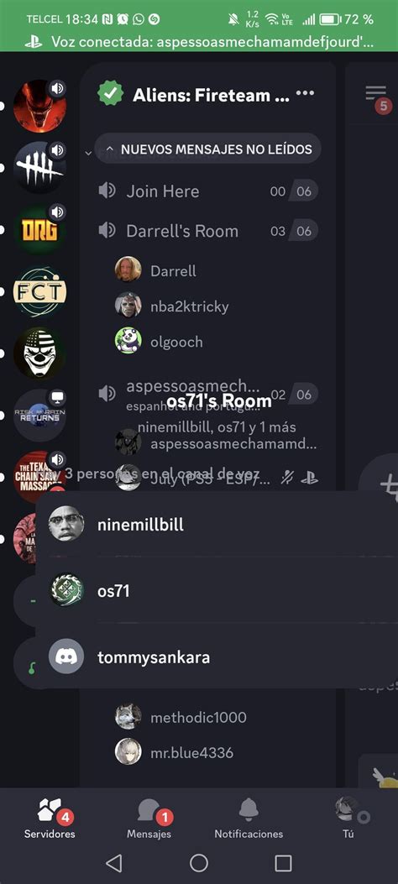Open the member list icon with the 5 badge
This screenshot has height=884, width=398.
pos(376,97)
